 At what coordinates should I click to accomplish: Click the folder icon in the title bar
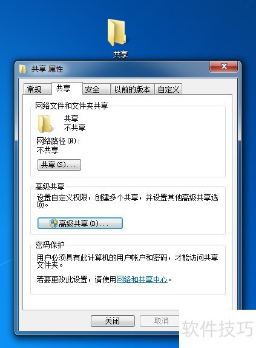click(23, 69)
